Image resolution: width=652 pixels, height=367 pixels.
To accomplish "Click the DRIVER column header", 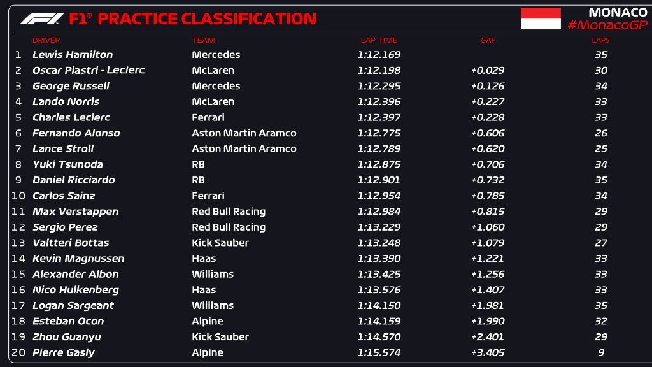I will tap(46, 40).
